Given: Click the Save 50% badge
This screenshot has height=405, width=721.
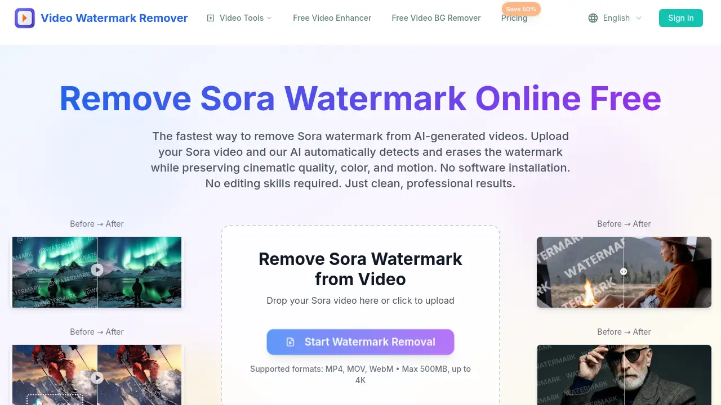Looking at the screenshot, I should 521,9.
